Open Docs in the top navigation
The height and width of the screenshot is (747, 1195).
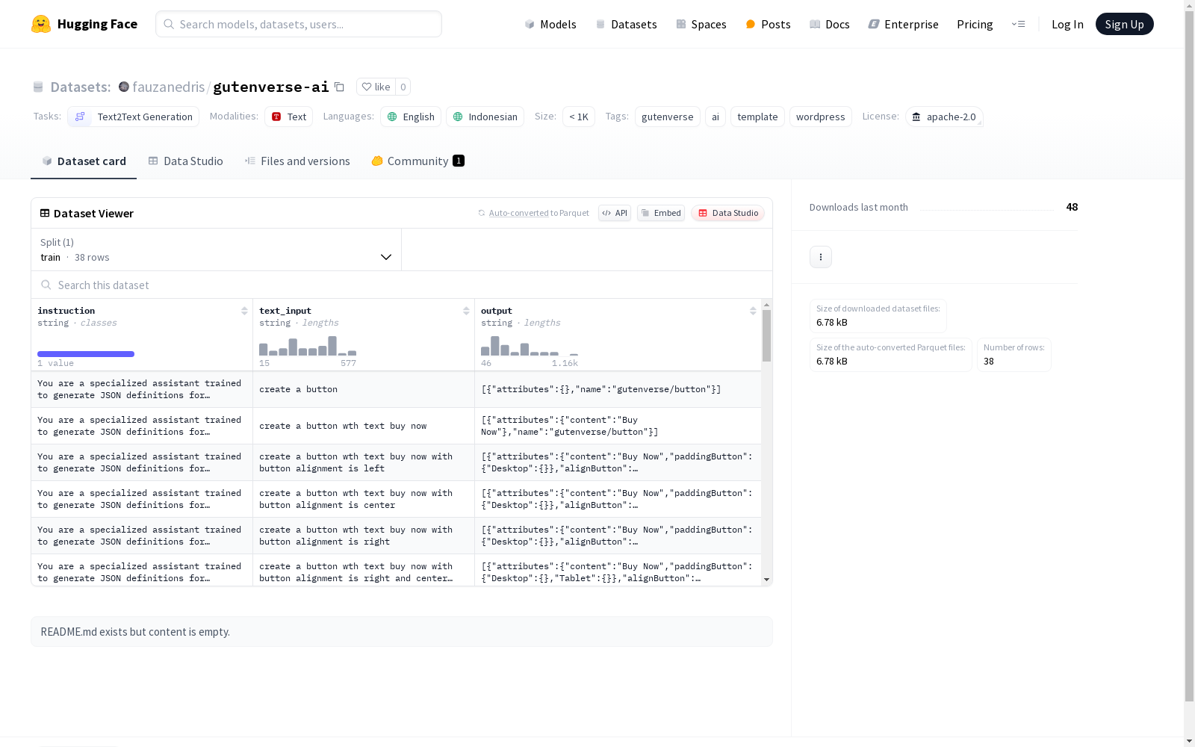point(830,24)
